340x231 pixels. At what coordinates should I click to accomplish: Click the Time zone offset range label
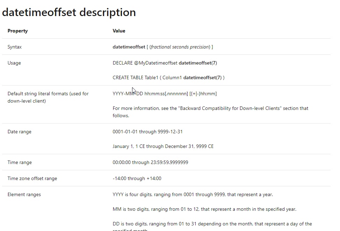tap(32, 178)
